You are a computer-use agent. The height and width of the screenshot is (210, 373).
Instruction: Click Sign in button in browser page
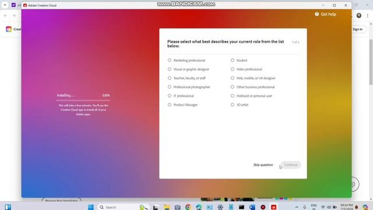pos(358,29)
